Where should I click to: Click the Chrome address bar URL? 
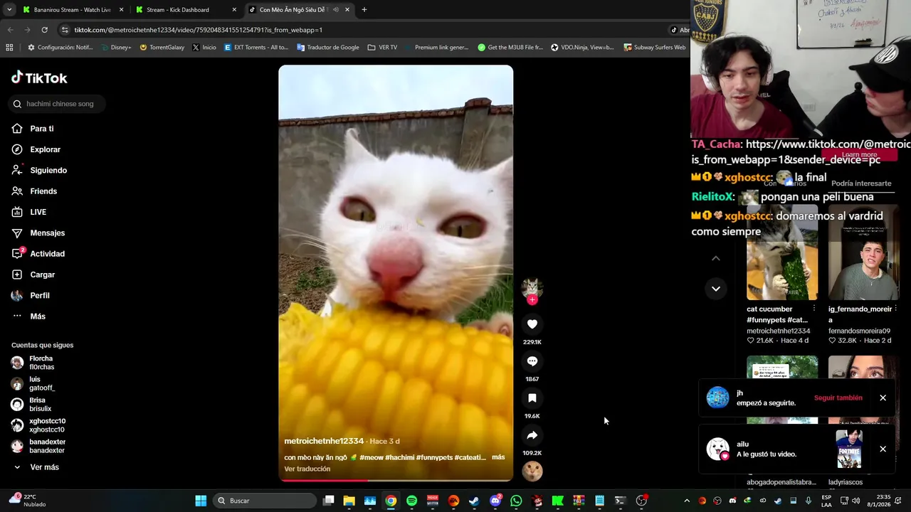pos(198,30)
